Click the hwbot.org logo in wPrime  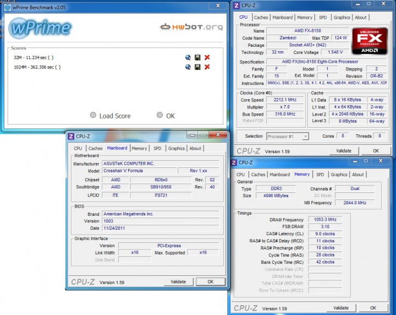click(191, 26)
